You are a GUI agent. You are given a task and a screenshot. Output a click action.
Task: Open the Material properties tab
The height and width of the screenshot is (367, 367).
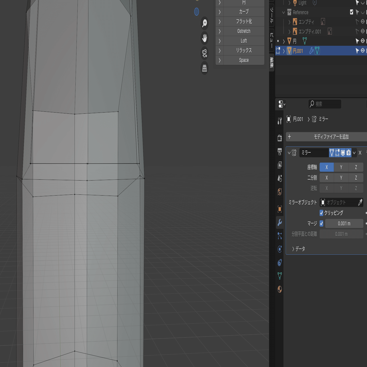click(280, 289)
